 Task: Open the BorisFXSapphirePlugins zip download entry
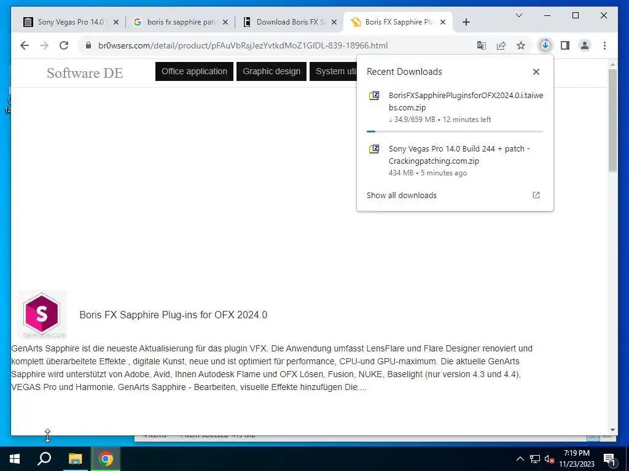click(455, 107)
